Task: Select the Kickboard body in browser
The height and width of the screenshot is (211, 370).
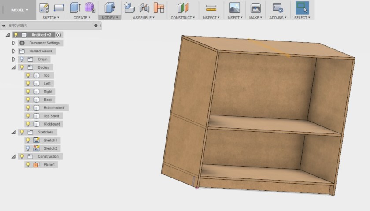Action: (x=52, y=124)
